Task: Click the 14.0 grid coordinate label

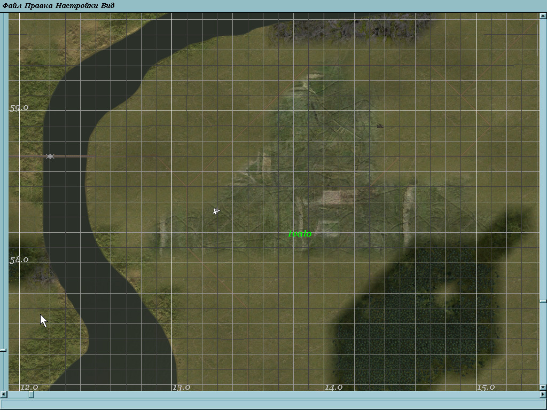Action: pyautogui.click(x=334, y=387)
